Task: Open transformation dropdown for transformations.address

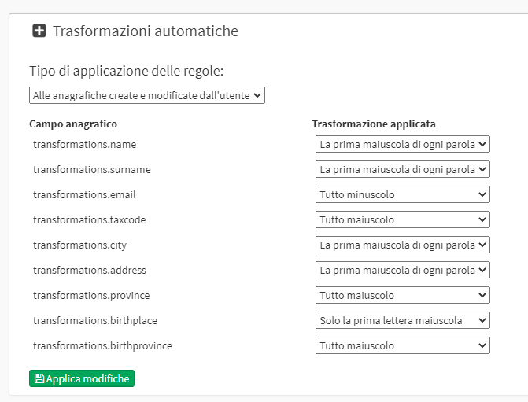Action: tap(403, 270)
